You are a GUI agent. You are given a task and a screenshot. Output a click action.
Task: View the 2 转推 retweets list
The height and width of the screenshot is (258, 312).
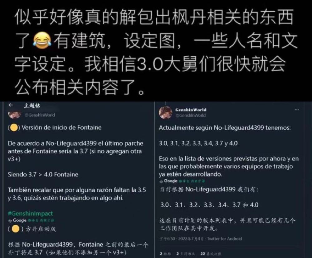(x=165, y=254)
